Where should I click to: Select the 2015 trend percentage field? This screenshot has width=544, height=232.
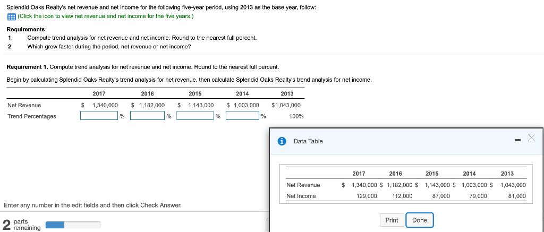pyautogui.click(x=195, y=116)
